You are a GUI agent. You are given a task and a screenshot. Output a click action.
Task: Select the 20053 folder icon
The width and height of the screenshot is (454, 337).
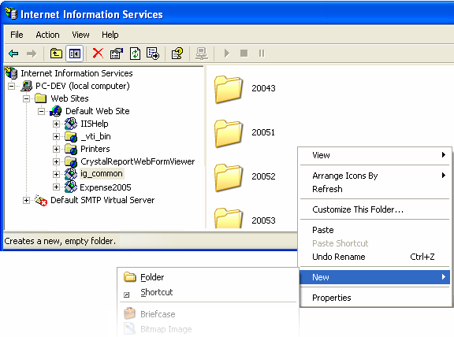tap(228, 218)
